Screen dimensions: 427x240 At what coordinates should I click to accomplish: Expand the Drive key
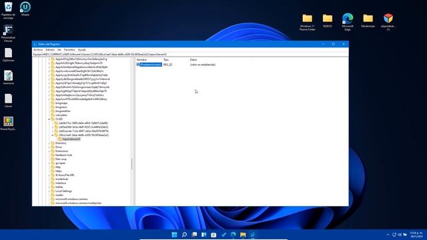(49, 147)
